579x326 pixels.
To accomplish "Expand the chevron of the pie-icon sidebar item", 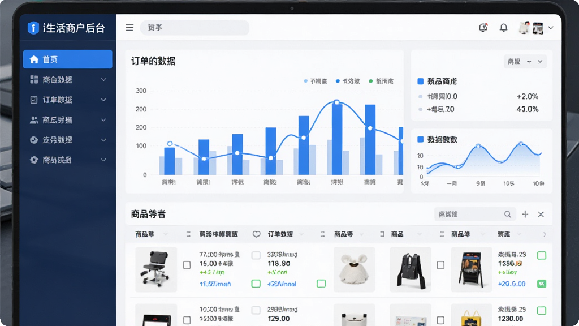I will click(x=104, y=140).
